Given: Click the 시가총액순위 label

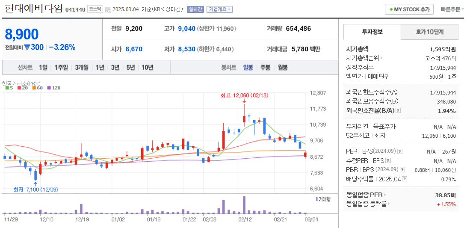Looking at the screenshot, I should click(363, 58).
